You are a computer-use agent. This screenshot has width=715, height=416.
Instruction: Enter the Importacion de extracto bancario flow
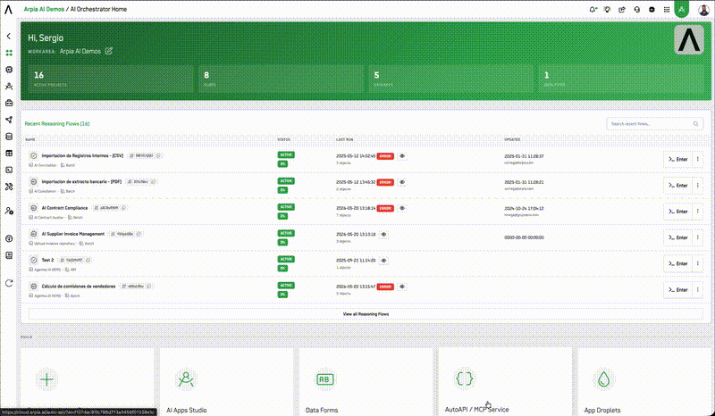pyautogui.click(x=678, y=186)
